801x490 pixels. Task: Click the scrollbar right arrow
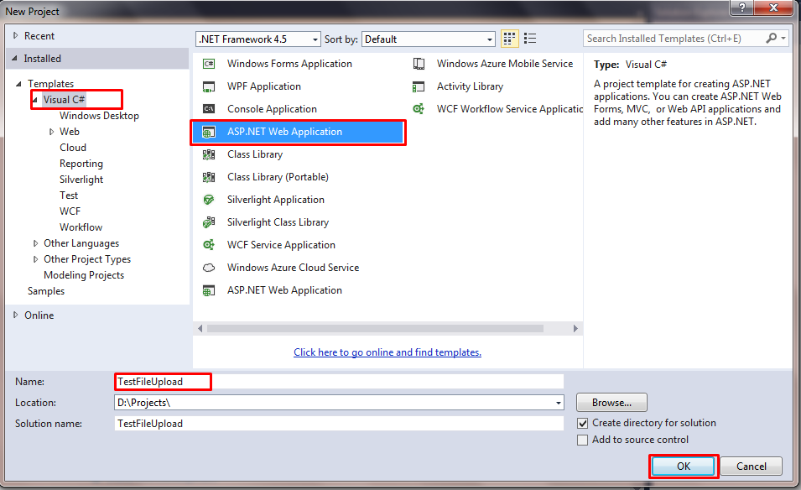575,329
